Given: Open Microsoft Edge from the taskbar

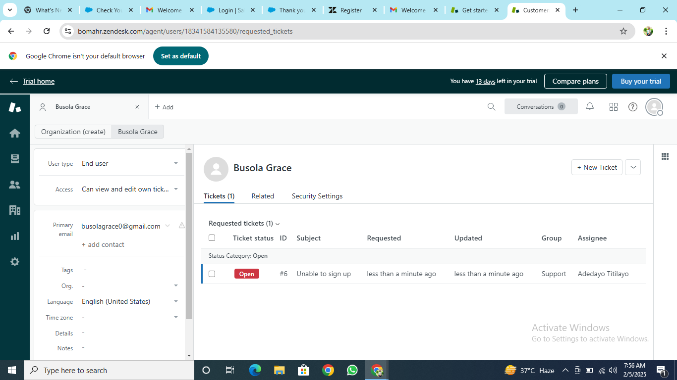Looking at the screenshot, I should coord(255,370).
